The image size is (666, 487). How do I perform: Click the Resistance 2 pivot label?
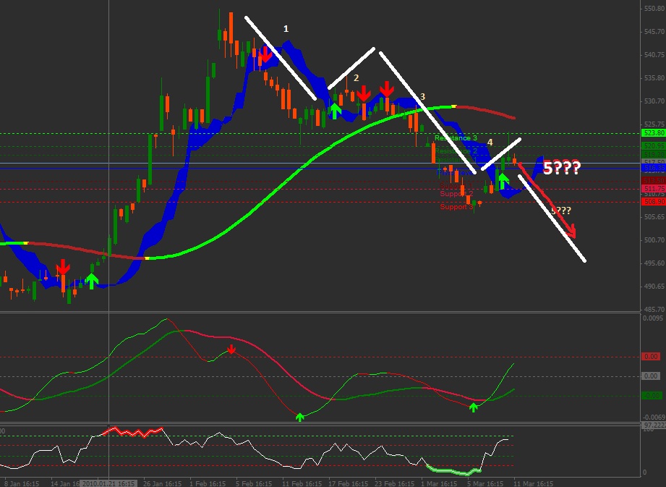[456, 151]
